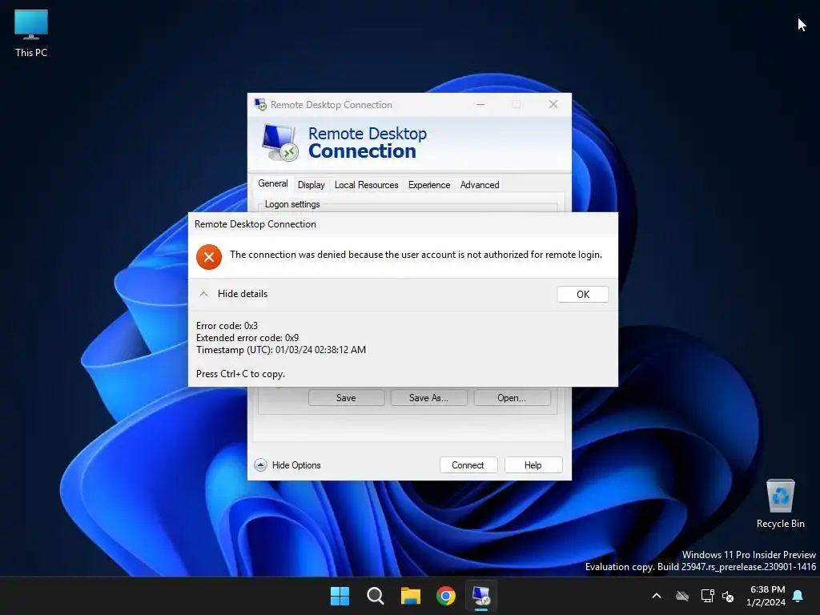
Task: Click the red error icon
Action: [x=209, y=257]
